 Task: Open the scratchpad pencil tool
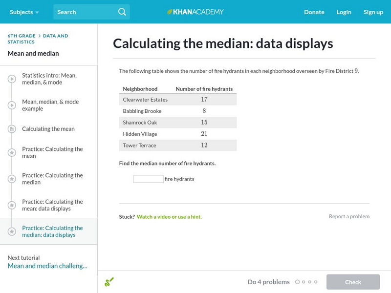109,282
